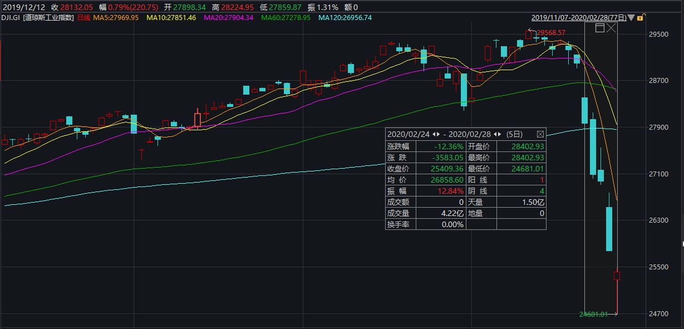Click the orange unlock padlock icon

coord(640,18)
